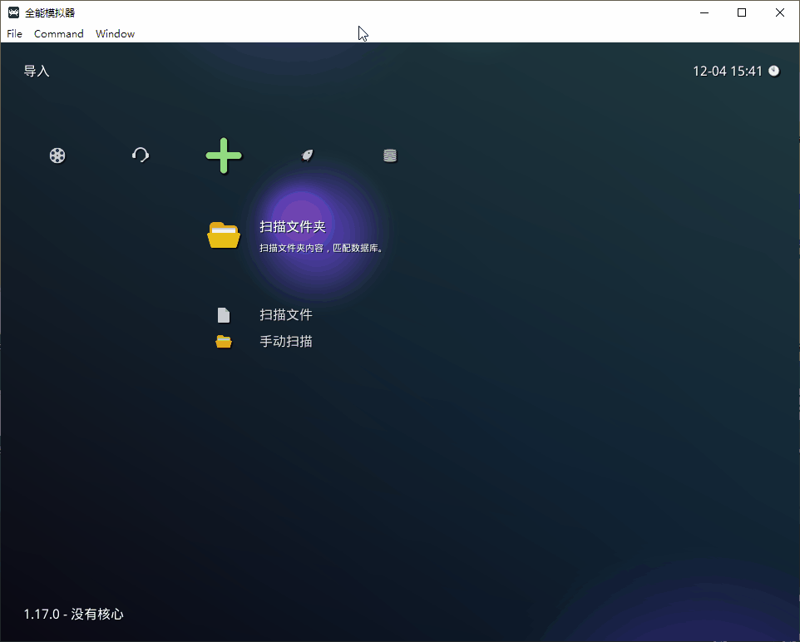Choose the 手动扫描 entry

click(x=286, y=342)
